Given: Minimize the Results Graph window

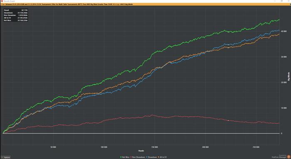Looking at the screenshot, I should (275, 1).
